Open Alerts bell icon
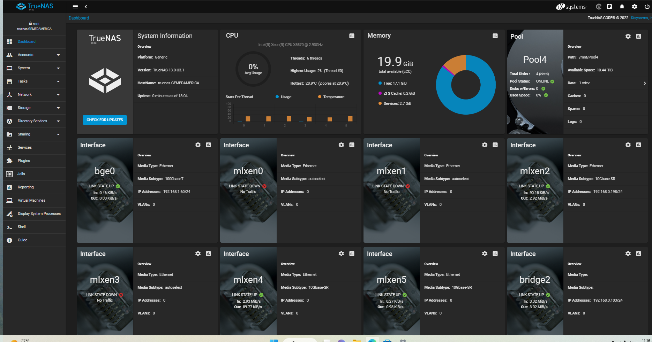Image resolution: width=652 pixels, height=342 pixels. tap(622, 7)
